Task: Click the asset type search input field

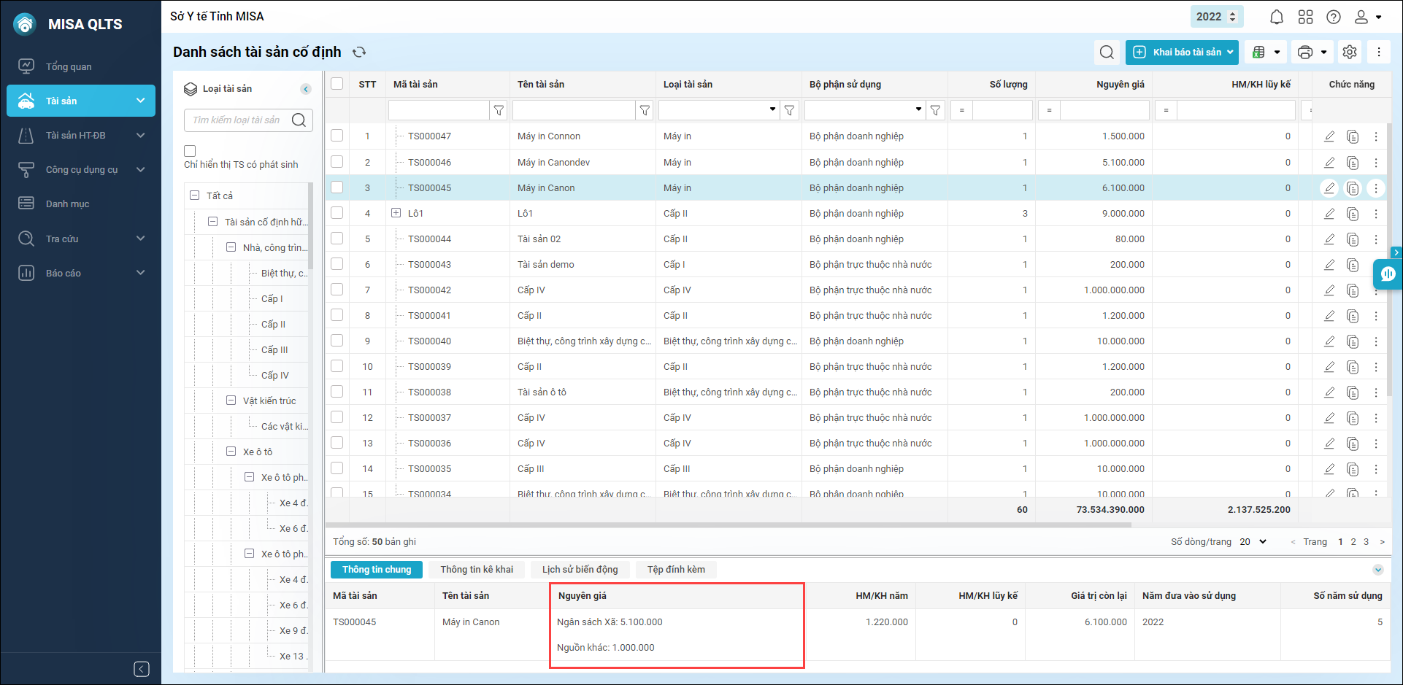Action: coord(237,120)
